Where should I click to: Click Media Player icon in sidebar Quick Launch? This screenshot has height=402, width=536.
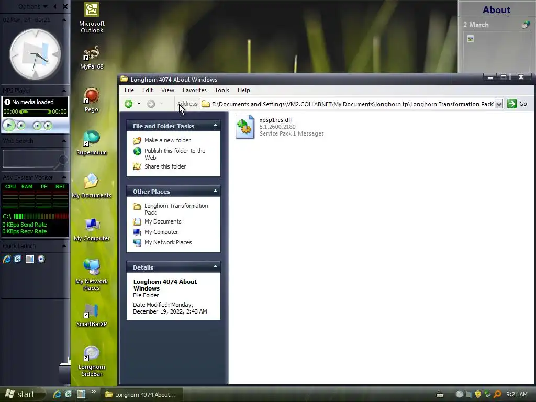pos(41,259)
